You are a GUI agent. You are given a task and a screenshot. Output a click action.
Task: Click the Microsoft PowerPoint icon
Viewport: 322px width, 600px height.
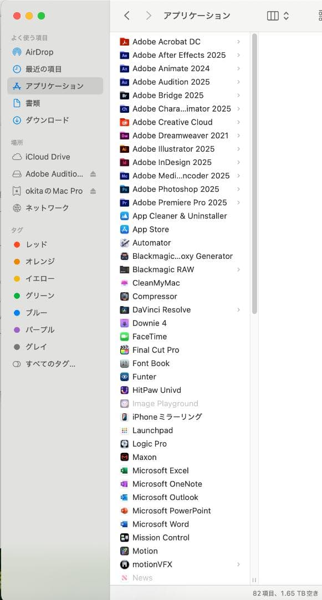(124, 511)
